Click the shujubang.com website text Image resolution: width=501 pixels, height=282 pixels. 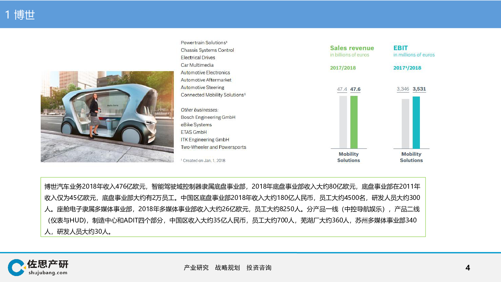[48, 273]
